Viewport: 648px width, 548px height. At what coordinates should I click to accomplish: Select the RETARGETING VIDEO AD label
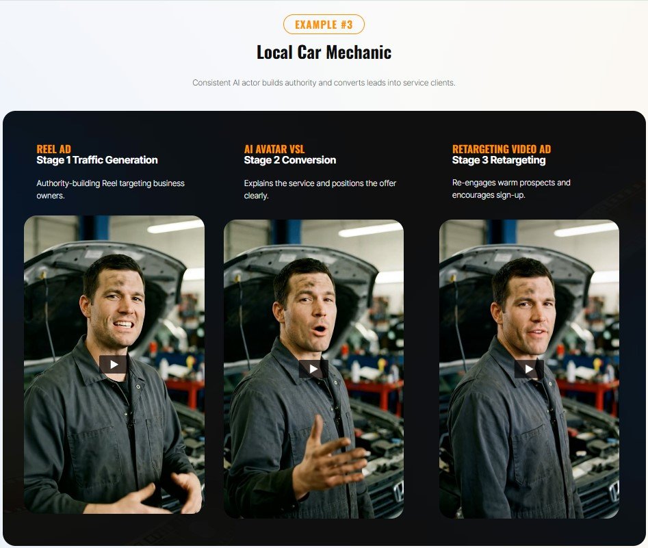[x=501, y=149]
